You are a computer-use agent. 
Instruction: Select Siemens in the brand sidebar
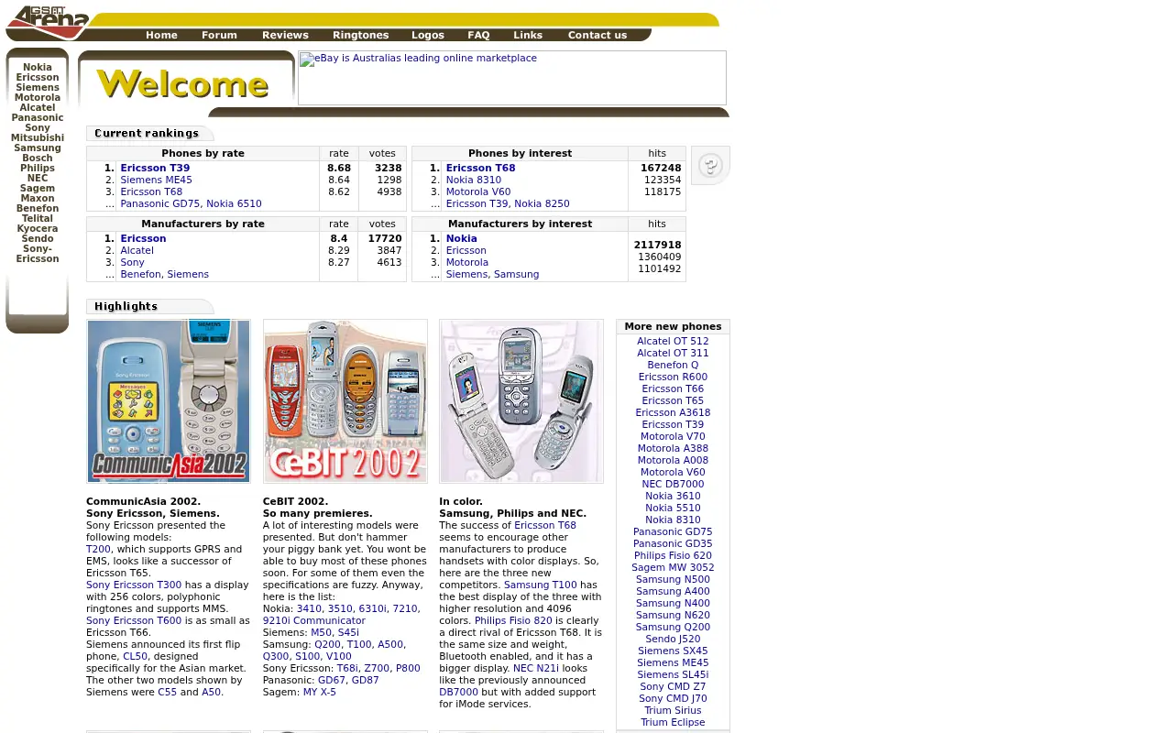[x=38, y=87]
